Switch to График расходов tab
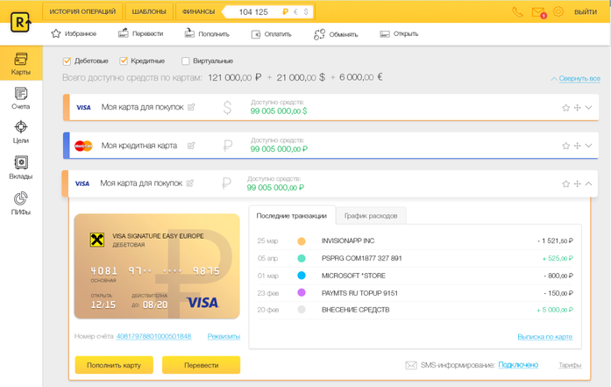Viewport: 611px width, 387px height. tap(371, 216)
